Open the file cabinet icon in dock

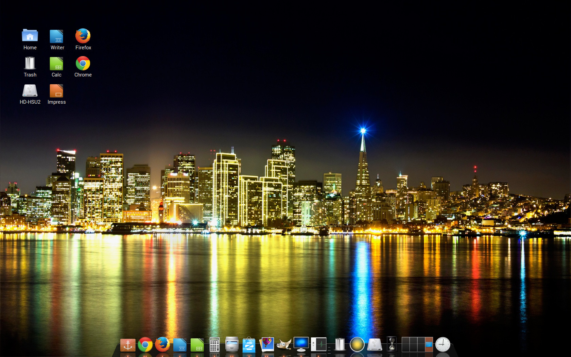click(x=232, y=345)
